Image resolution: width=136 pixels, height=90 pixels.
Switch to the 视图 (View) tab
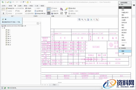coord(42,6)
